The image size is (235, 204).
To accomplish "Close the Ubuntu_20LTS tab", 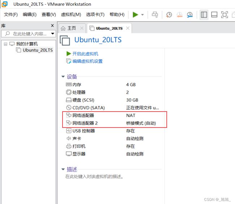I will pos(128,28).
